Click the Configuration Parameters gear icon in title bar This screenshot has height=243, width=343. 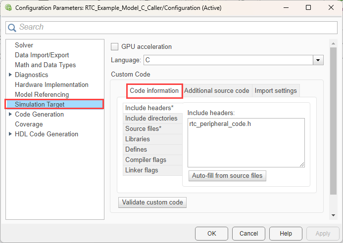pyautogui.click(x=7, y=8)
